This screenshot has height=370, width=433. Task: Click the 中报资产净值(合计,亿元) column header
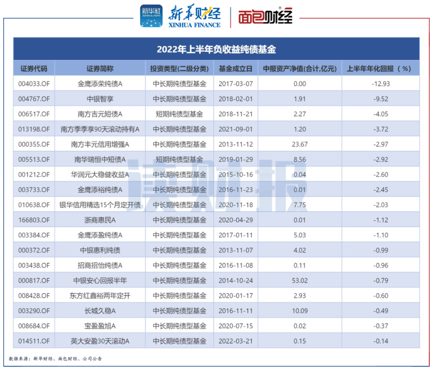(x=300, y=69)
